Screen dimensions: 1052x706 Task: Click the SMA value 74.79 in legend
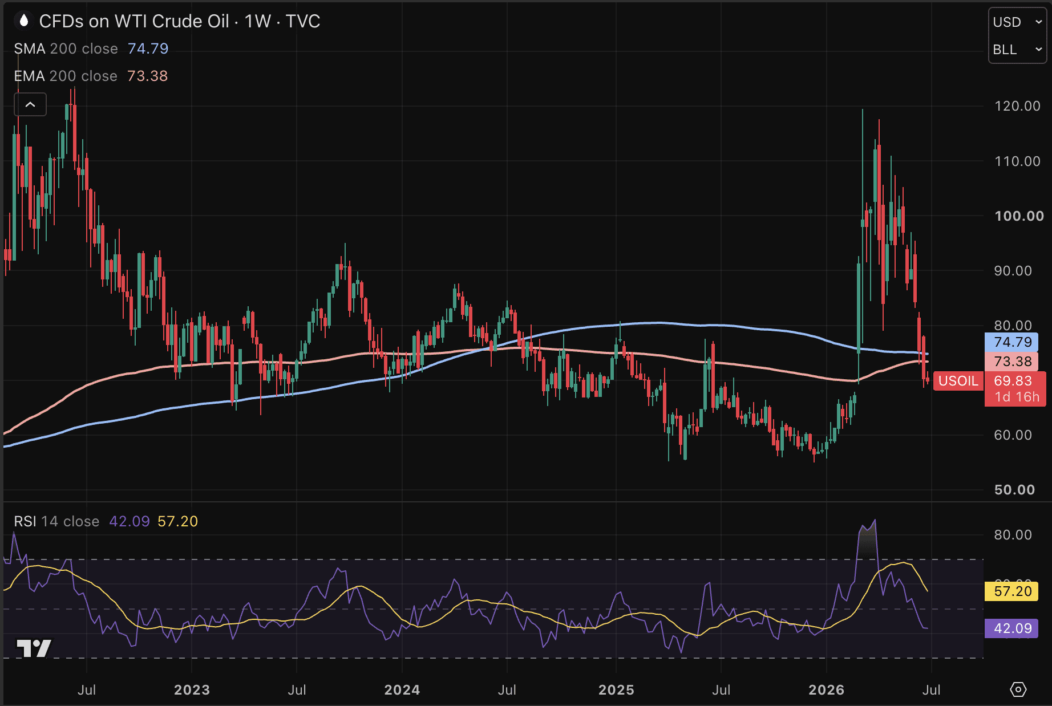(x=148, y=48)
